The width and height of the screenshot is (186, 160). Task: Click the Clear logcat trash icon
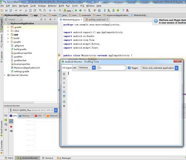[x=64, y=74]
